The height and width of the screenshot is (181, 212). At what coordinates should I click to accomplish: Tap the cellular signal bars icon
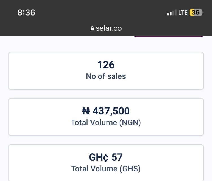pyautogui.click(x=172, y=12)
